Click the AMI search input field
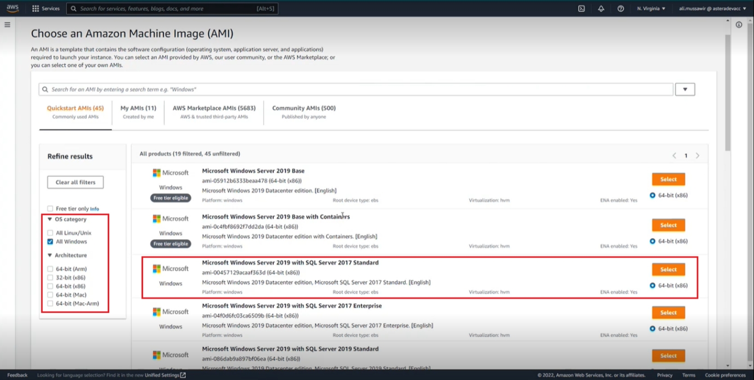Viewport: 754px width, 380px height. pos(355,90)
